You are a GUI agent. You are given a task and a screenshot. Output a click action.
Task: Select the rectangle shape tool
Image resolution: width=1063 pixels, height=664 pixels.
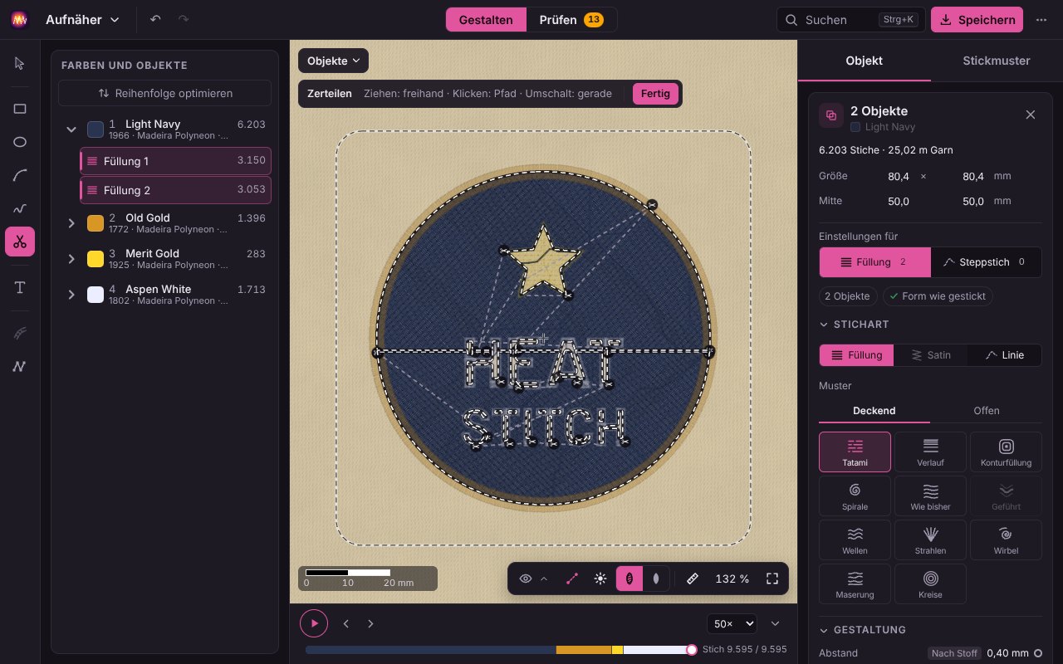pos(20,109)
